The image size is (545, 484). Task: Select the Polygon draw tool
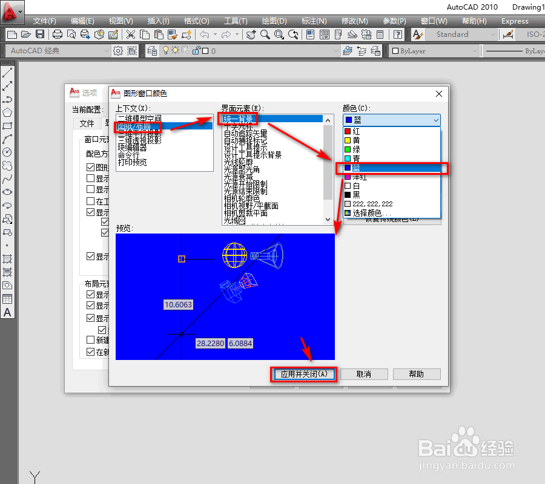coord(7,113)
